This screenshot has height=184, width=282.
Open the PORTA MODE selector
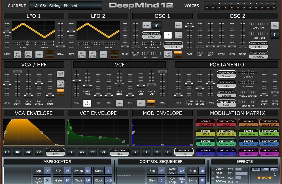click(x=226, y=74)
